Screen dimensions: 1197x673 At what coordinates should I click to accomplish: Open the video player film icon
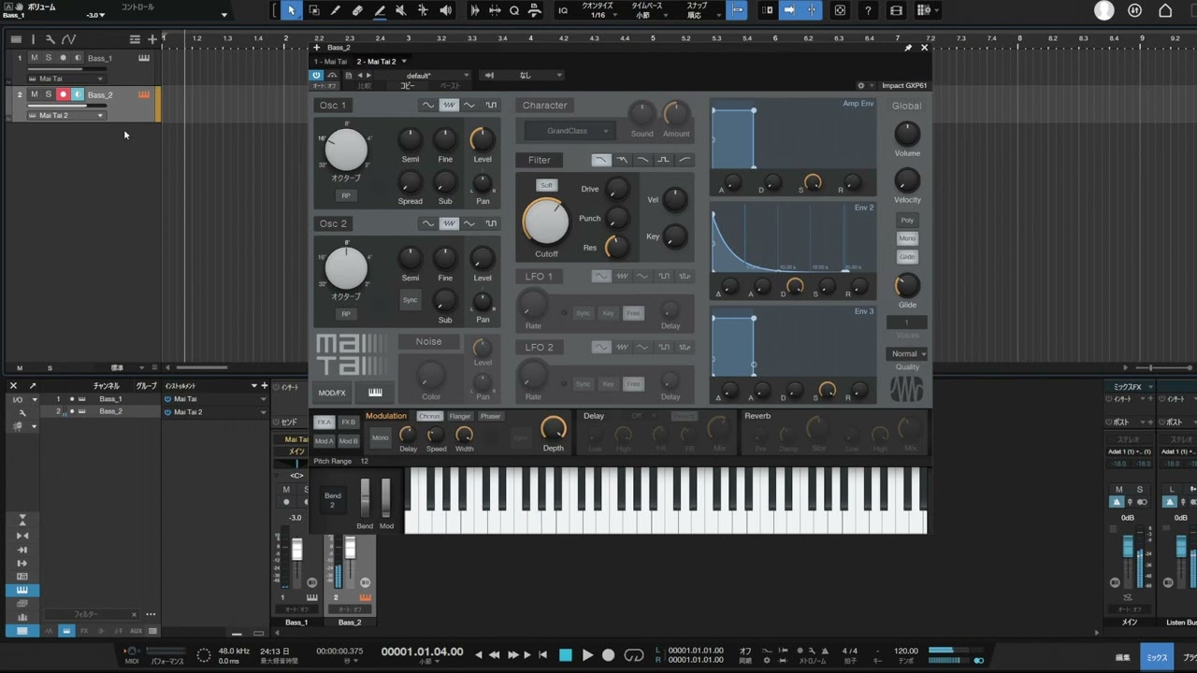click(896, 10)
